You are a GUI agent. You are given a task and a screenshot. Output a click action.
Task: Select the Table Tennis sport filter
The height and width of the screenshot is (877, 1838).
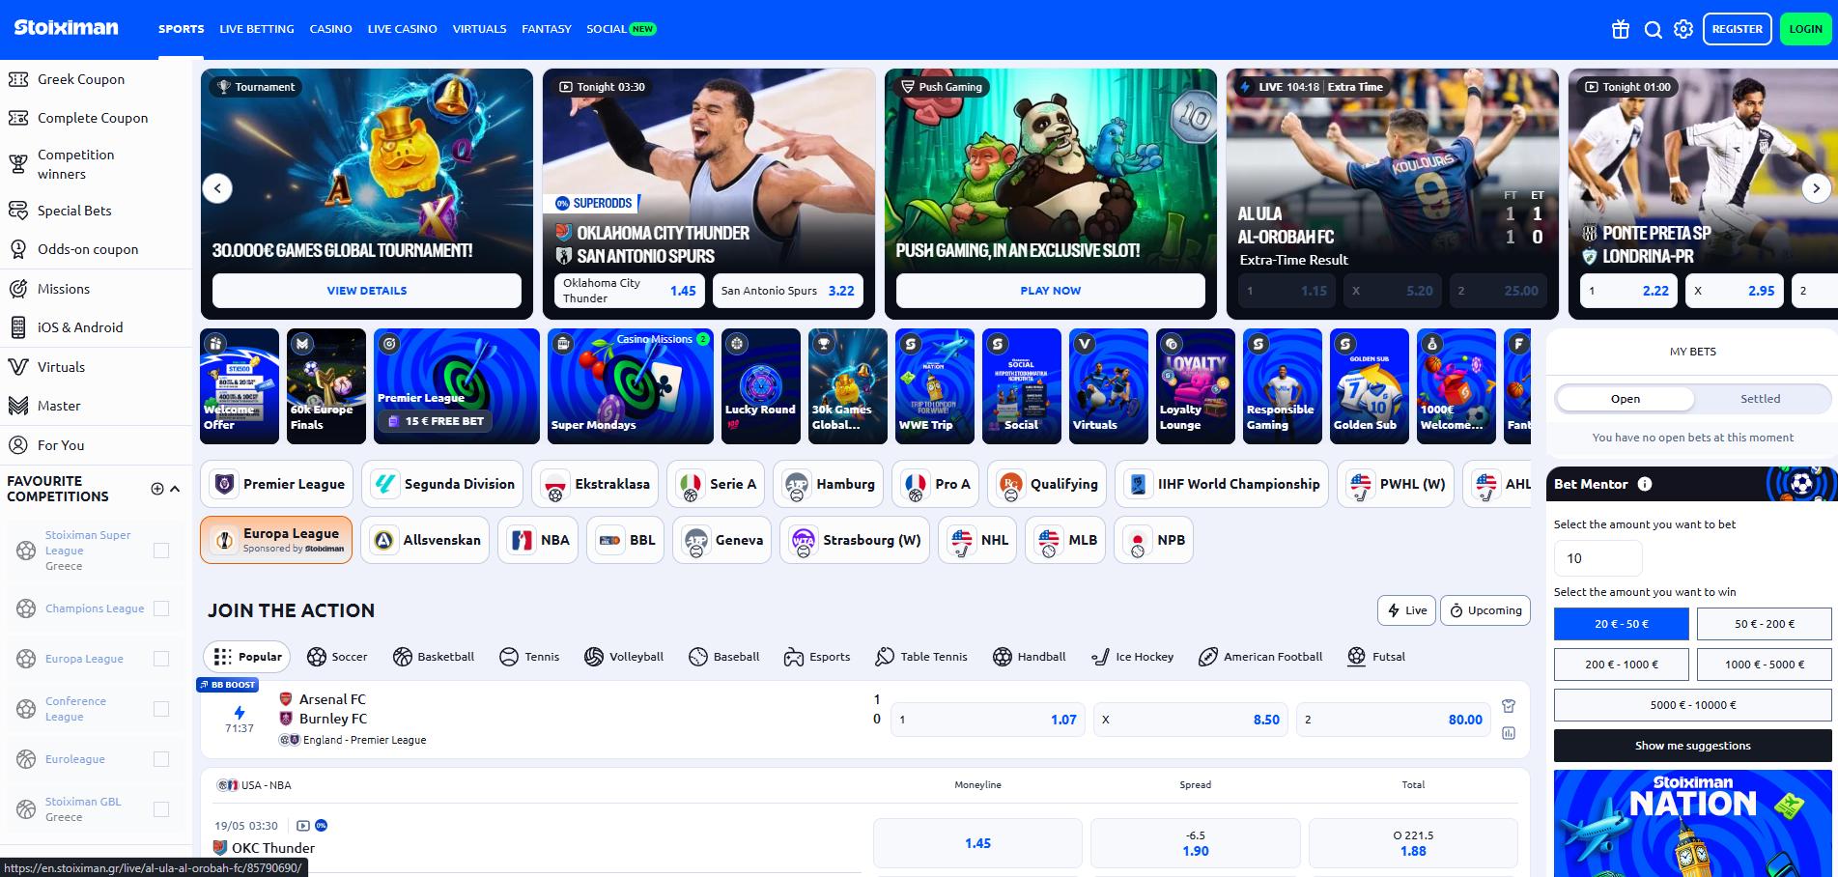pyautogui.click(x=920, y=657)
